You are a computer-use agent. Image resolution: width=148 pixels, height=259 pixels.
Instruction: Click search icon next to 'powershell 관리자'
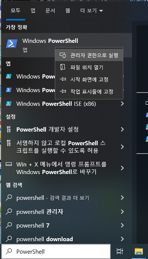coord(9,211)
